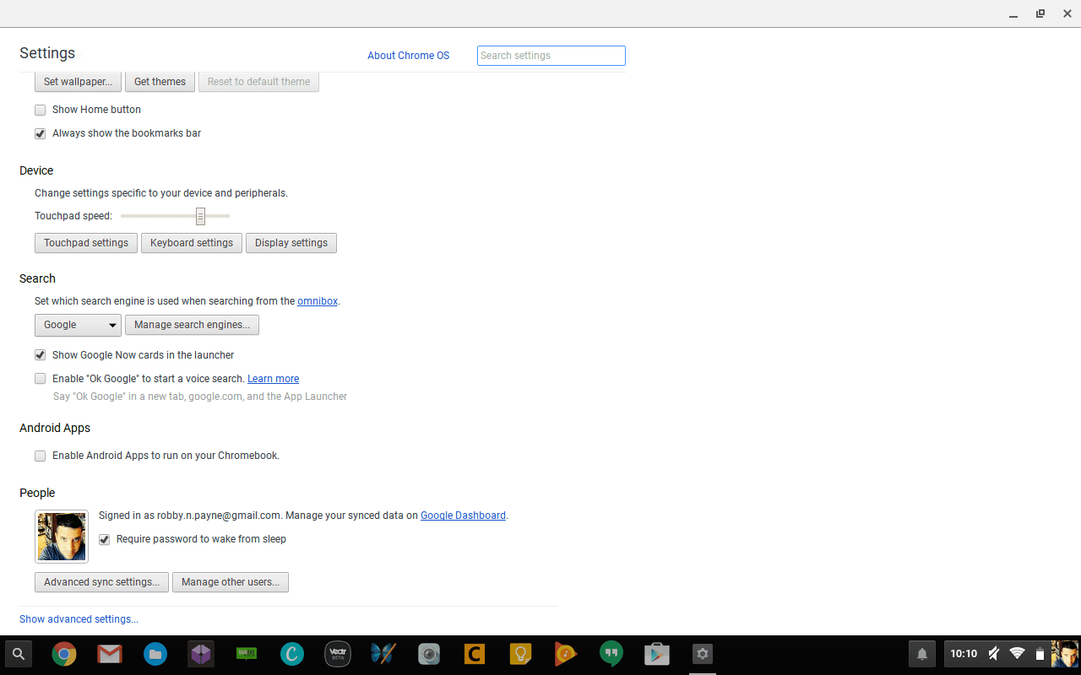Open the notifications bell
The width and height of the screenshot is (1081, 675).
coord(921,654)
